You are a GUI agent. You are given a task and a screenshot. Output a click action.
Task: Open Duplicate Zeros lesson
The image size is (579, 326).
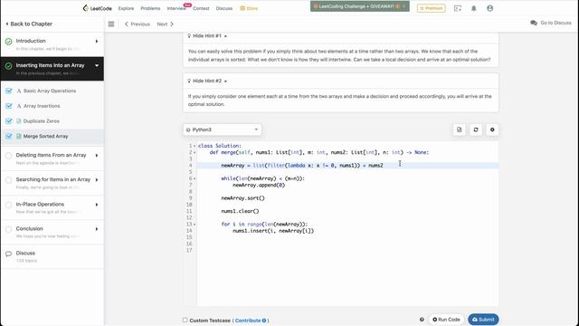[x=42, y=120]
